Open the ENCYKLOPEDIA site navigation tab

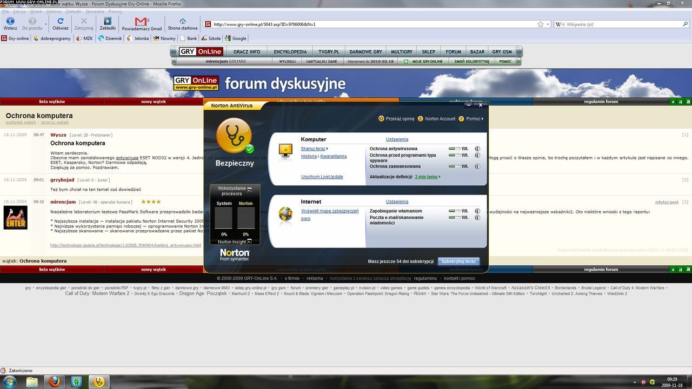[290, 52]
